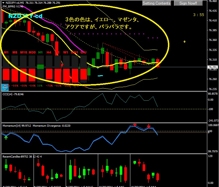Select the M1 timeframe label

coord(6,52)
